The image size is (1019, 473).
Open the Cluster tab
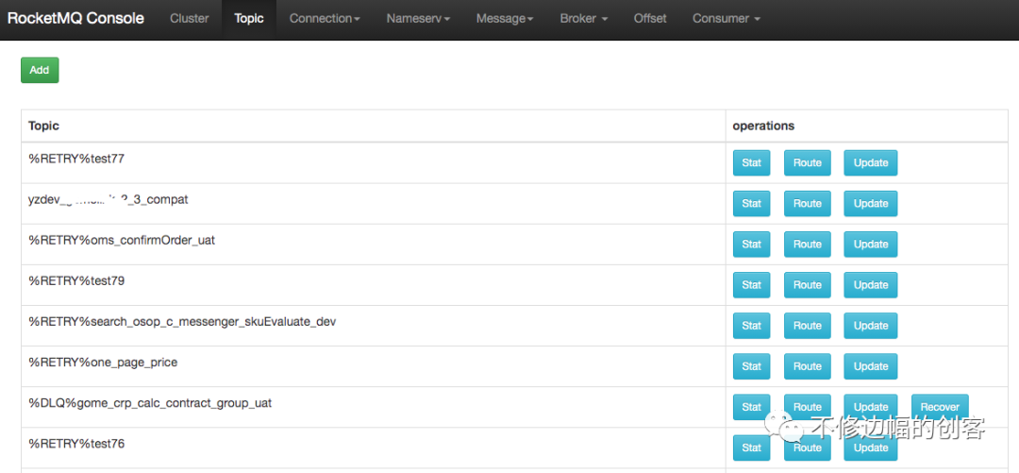pyautogui.click(x=190, y=19)
